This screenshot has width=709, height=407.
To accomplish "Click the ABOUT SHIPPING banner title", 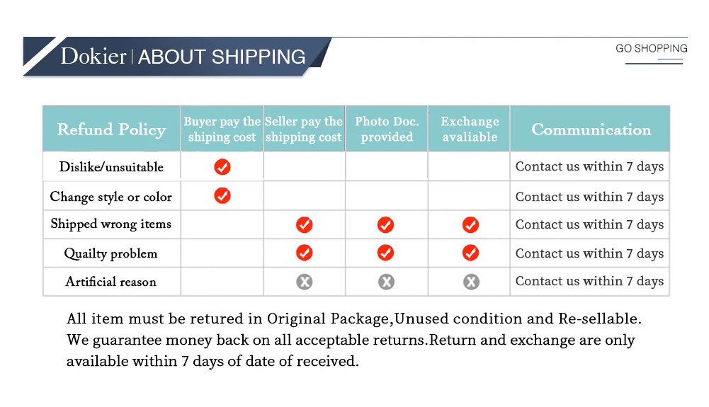I will coord(222,57).
